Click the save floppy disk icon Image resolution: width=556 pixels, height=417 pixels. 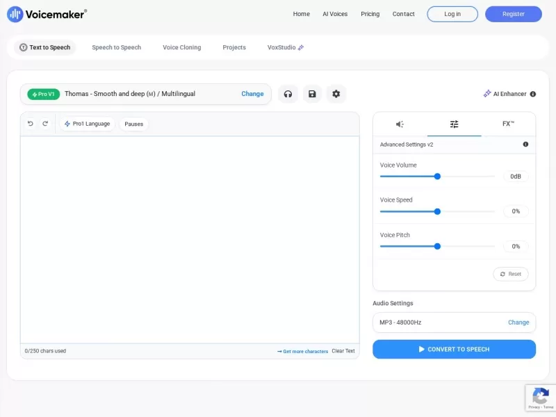click(312, 94)
